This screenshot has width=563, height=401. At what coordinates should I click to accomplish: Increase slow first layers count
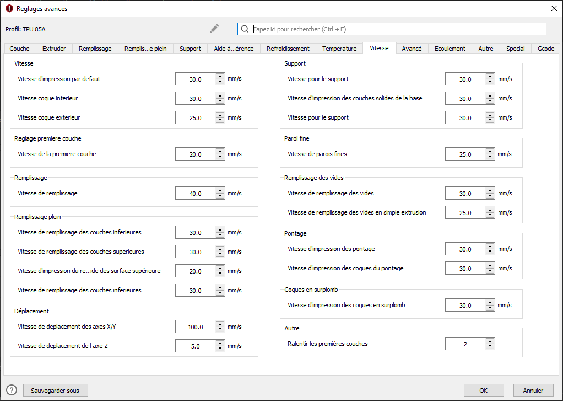coord(490,341)
